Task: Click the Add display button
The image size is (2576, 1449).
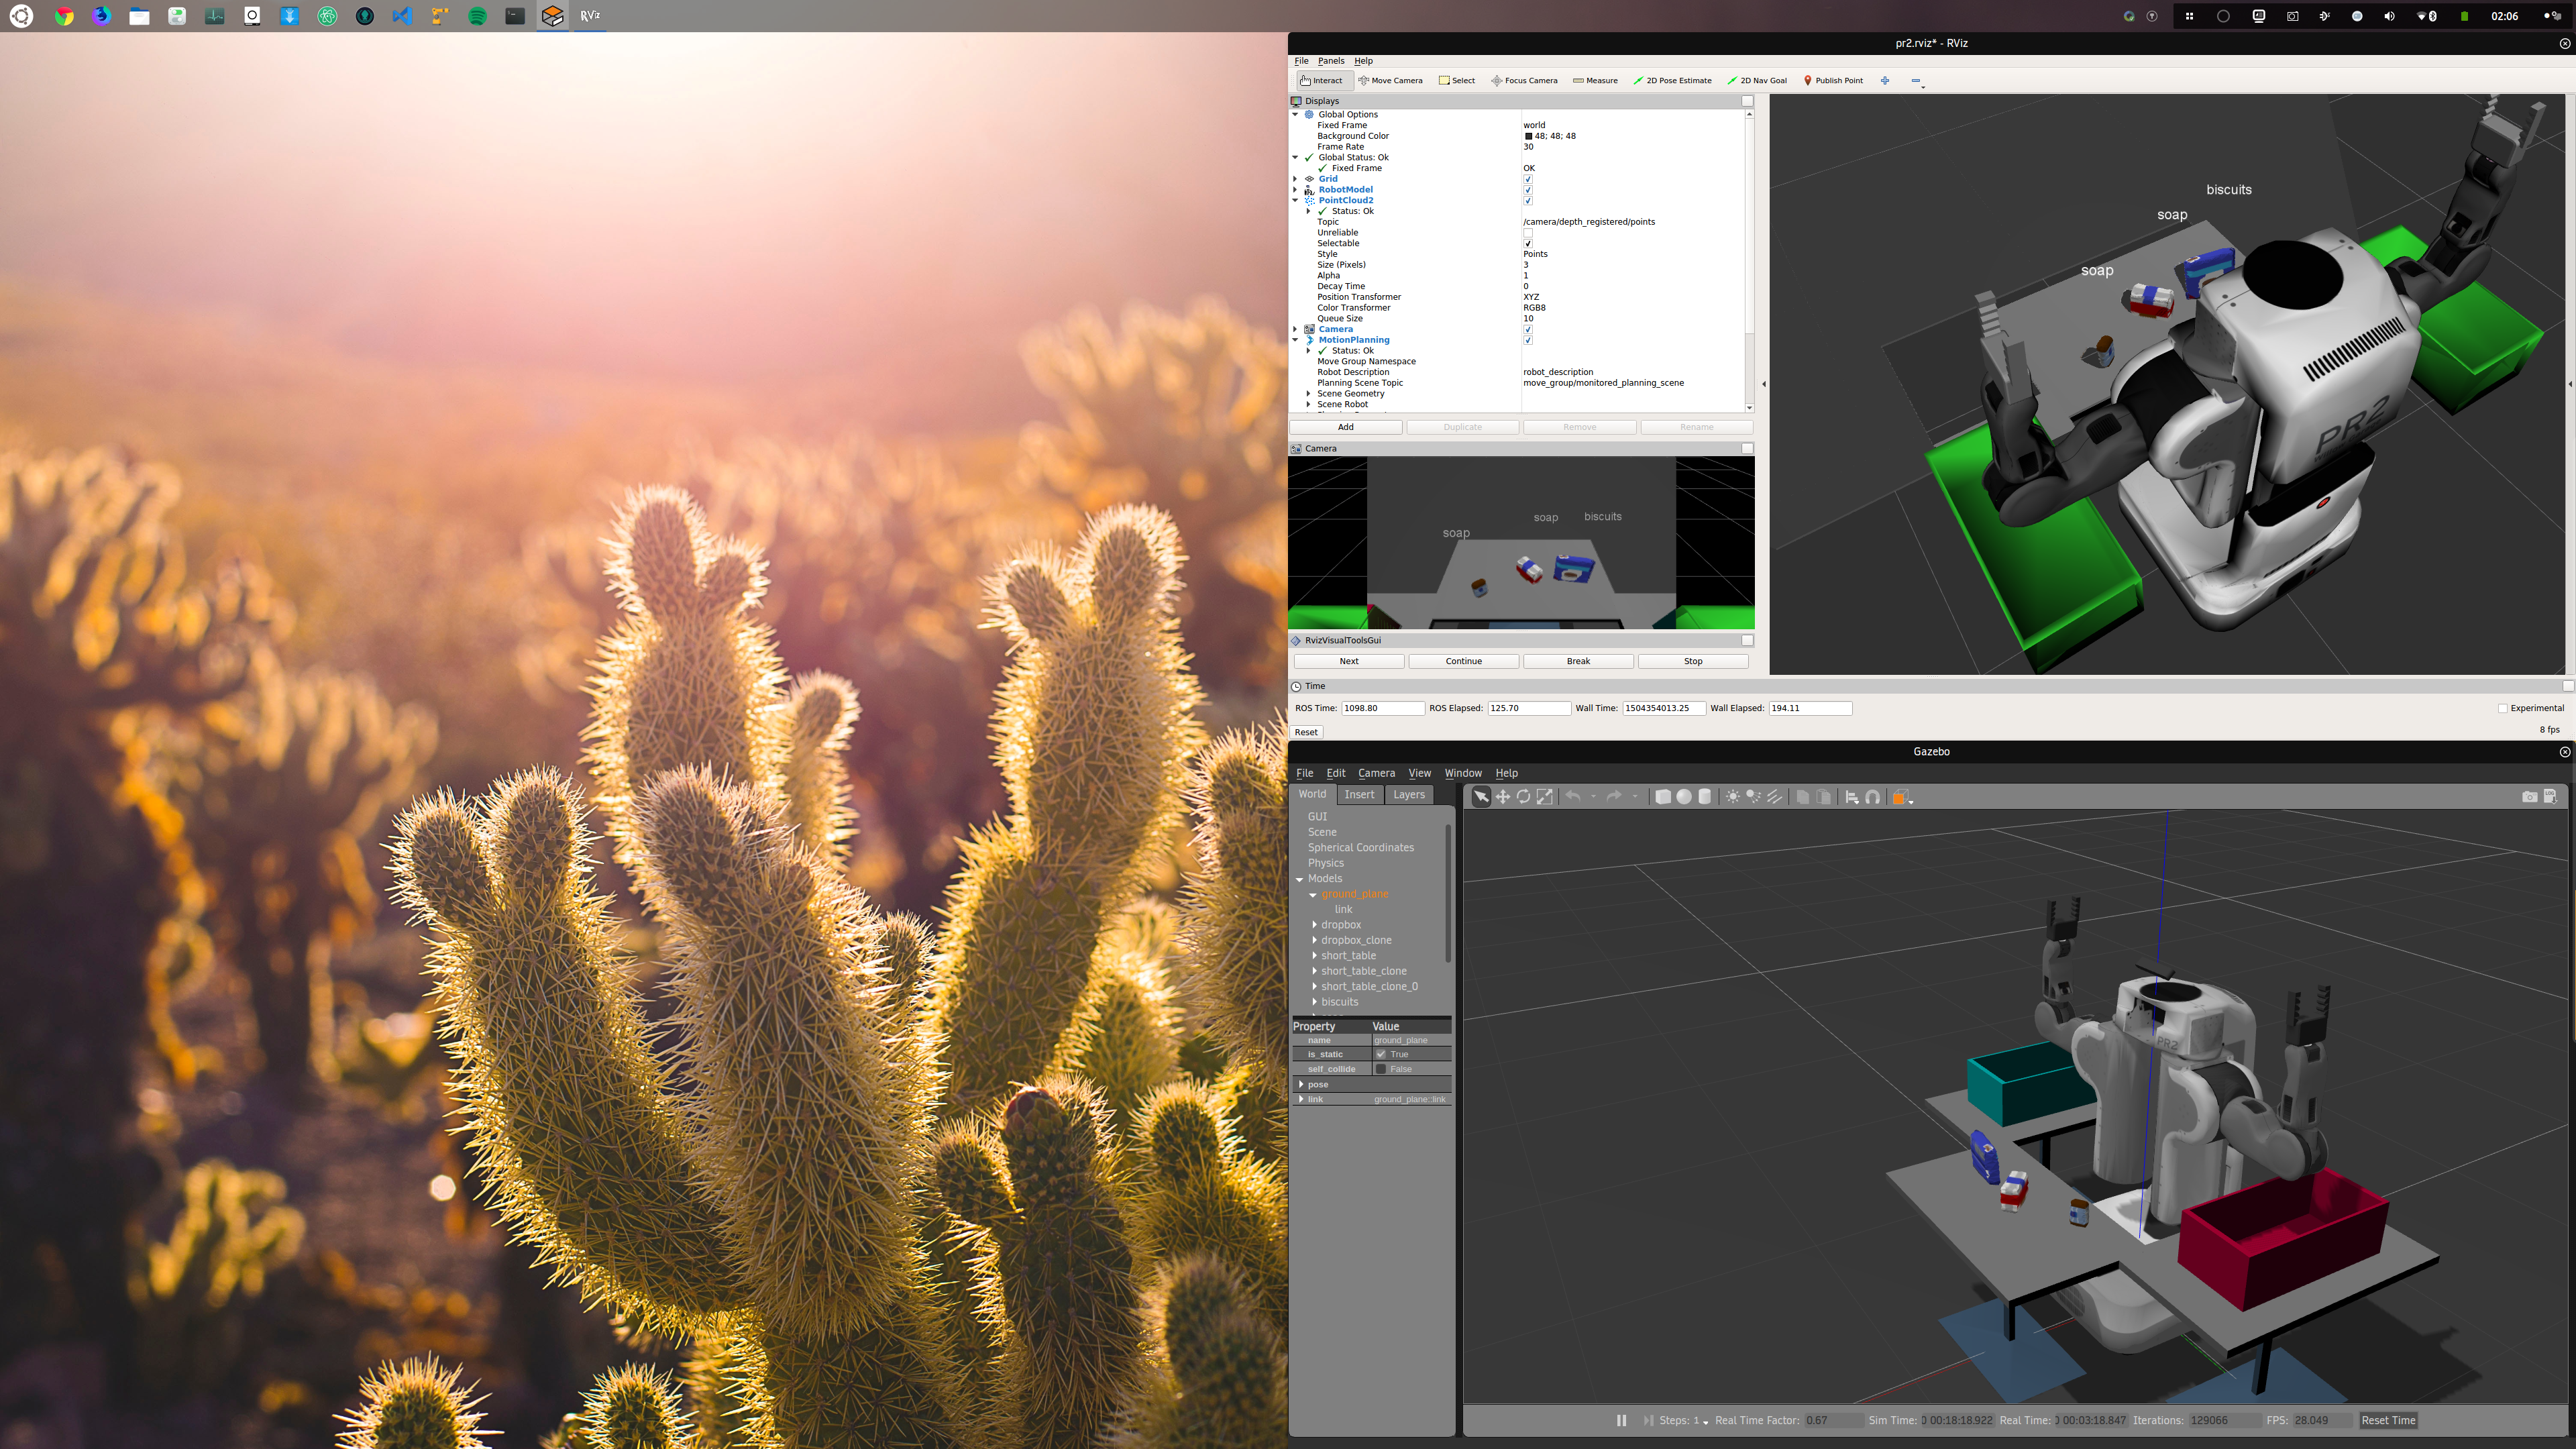Action: point(1346,427)
